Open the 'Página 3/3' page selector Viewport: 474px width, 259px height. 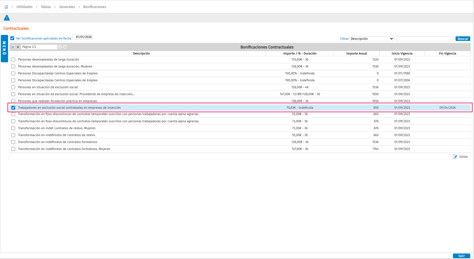coord(40,47)
